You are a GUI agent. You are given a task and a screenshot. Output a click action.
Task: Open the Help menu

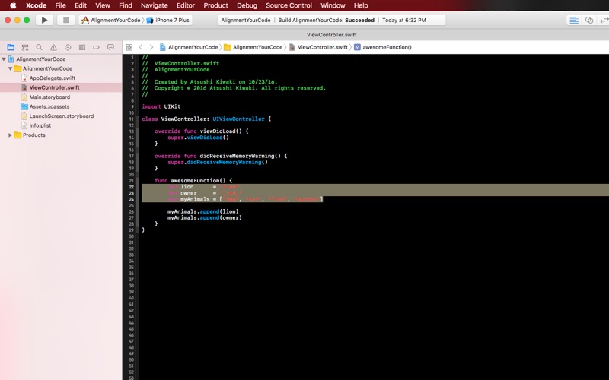click(x=361, y=5)
